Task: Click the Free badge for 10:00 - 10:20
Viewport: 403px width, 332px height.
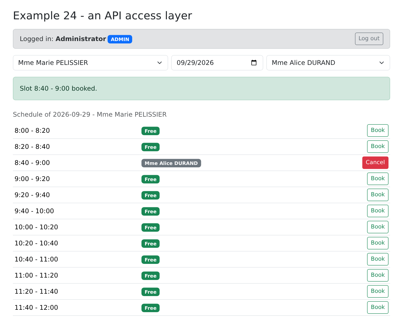Action: [x=150, y=227]
